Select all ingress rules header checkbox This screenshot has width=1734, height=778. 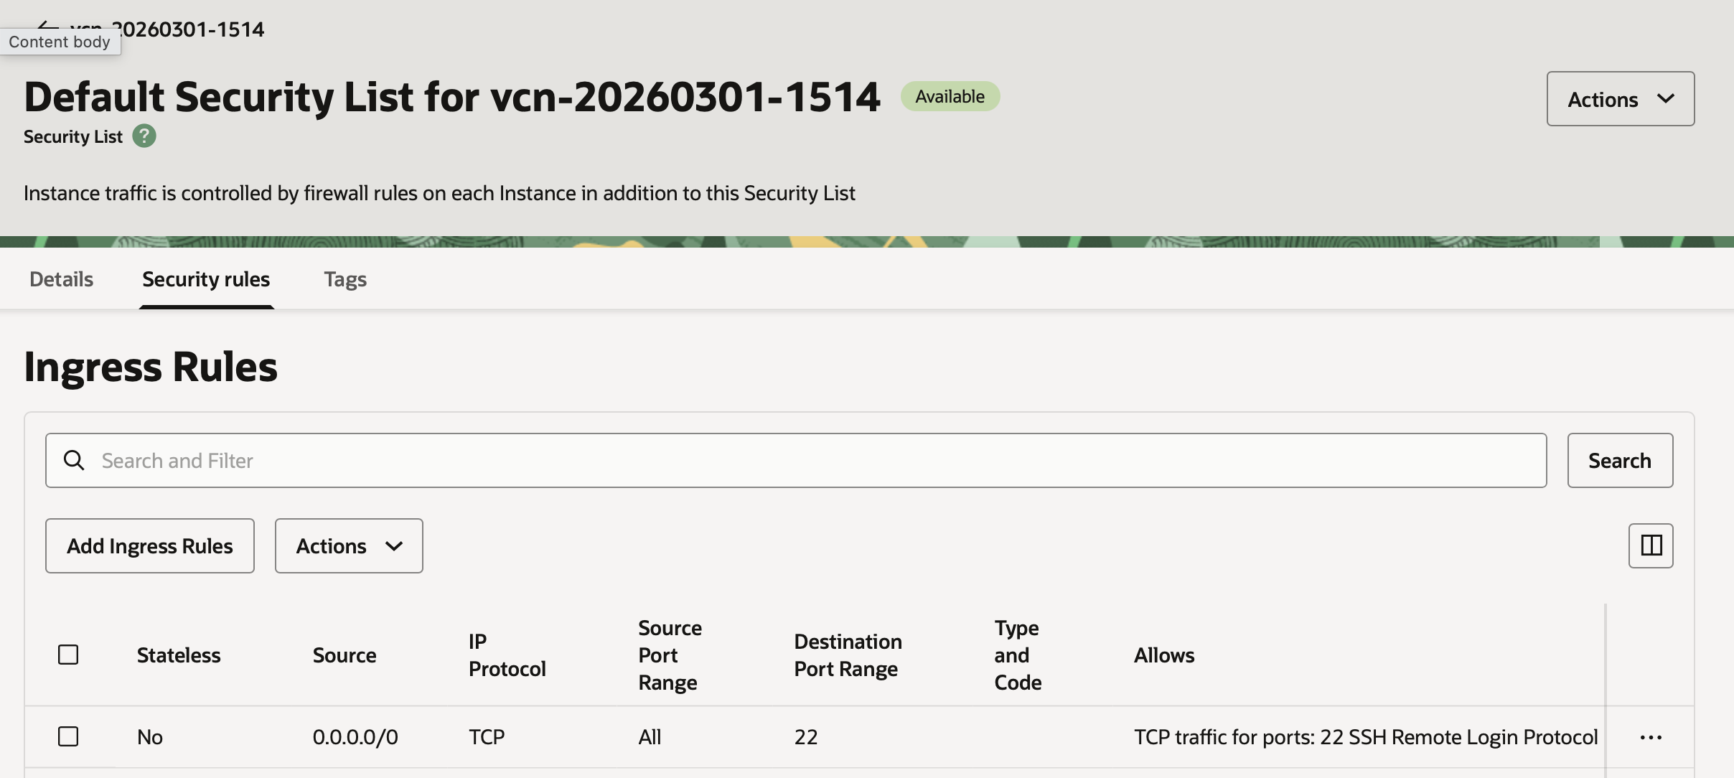68,655
